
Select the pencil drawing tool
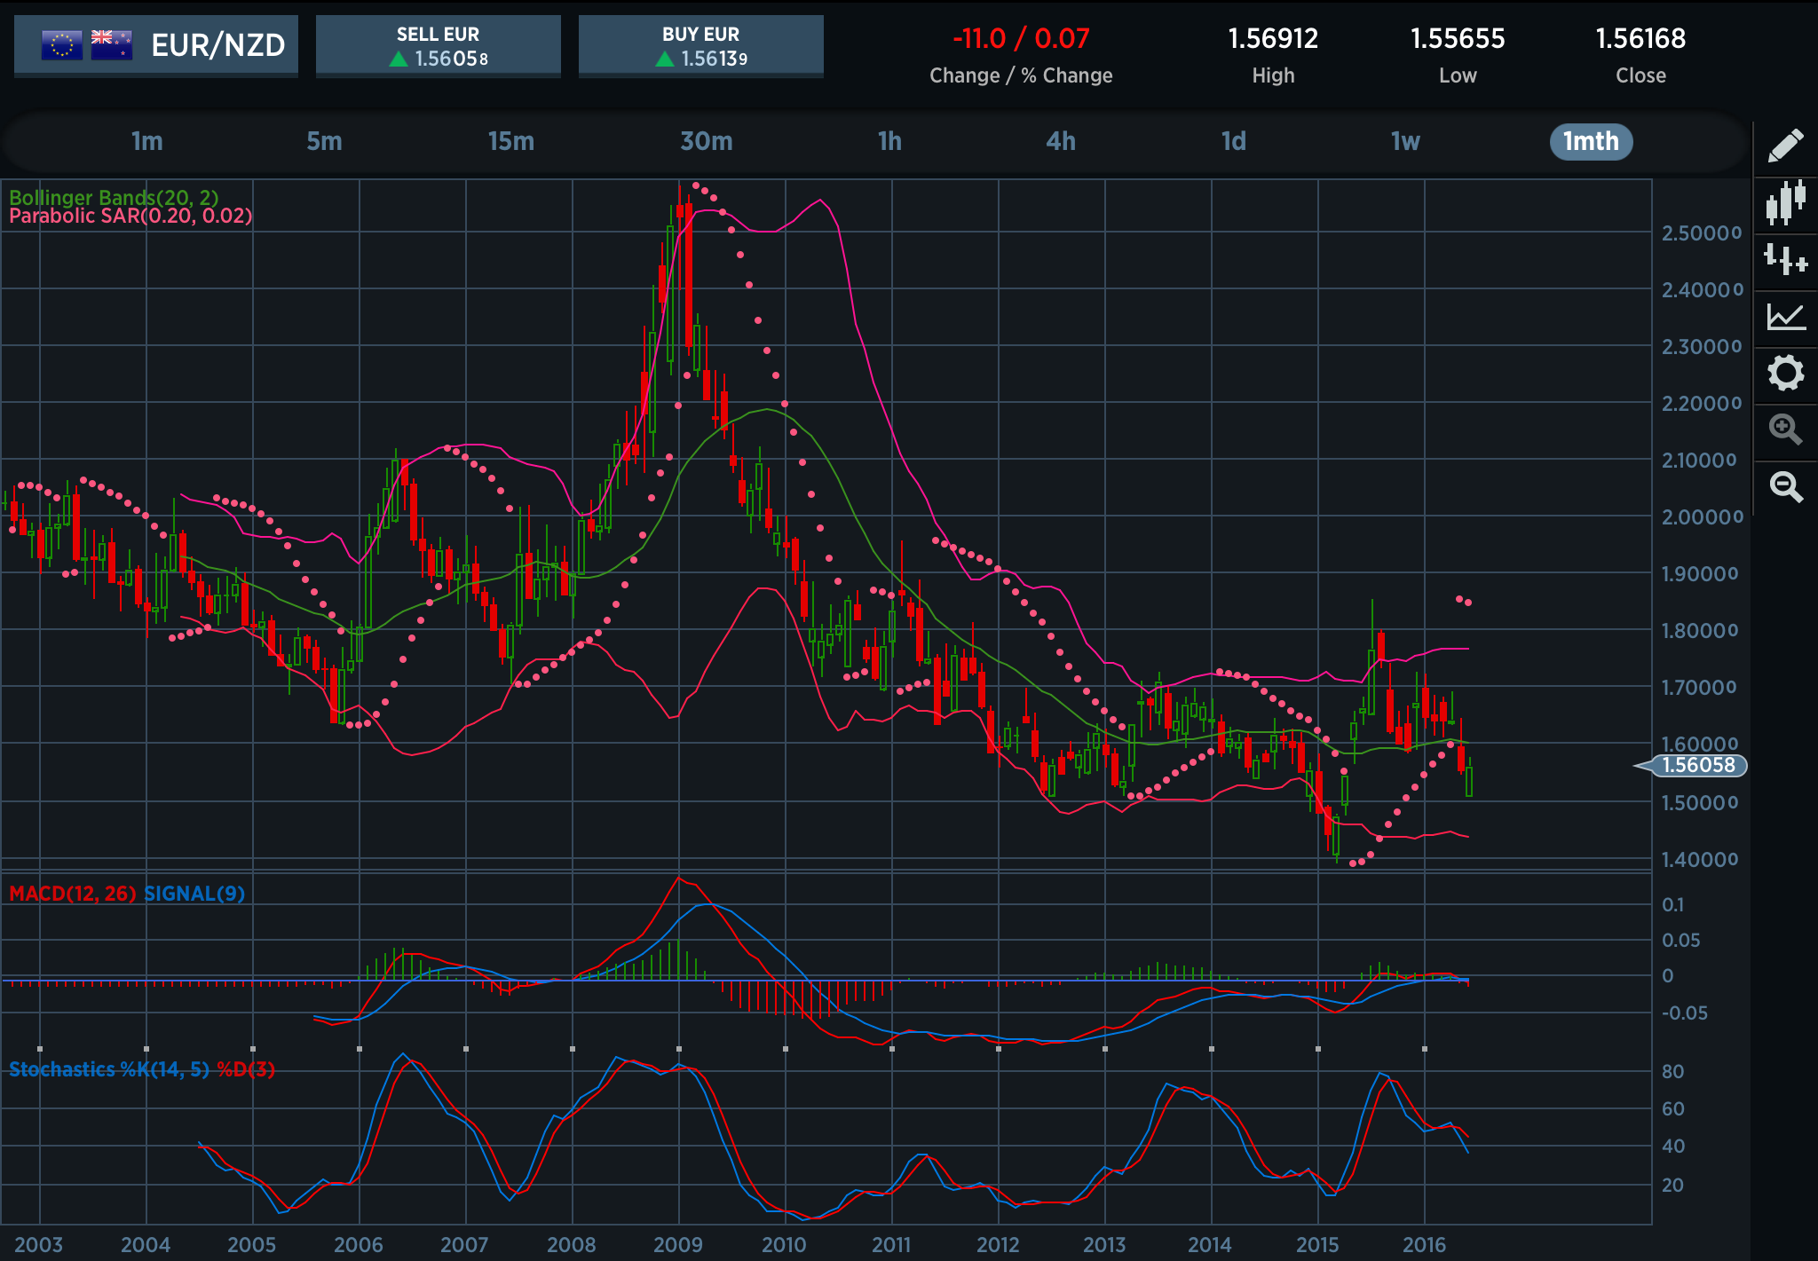click(x=1785, y=146)
